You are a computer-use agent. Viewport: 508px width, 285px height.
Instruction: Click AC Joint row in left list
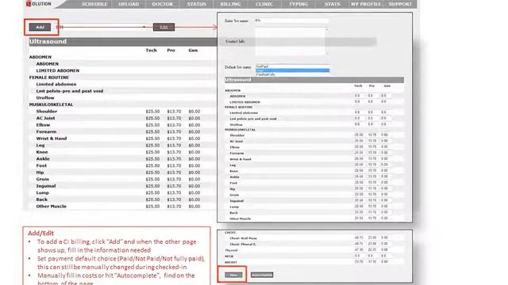pyautogui.click(x=46, y=118)
